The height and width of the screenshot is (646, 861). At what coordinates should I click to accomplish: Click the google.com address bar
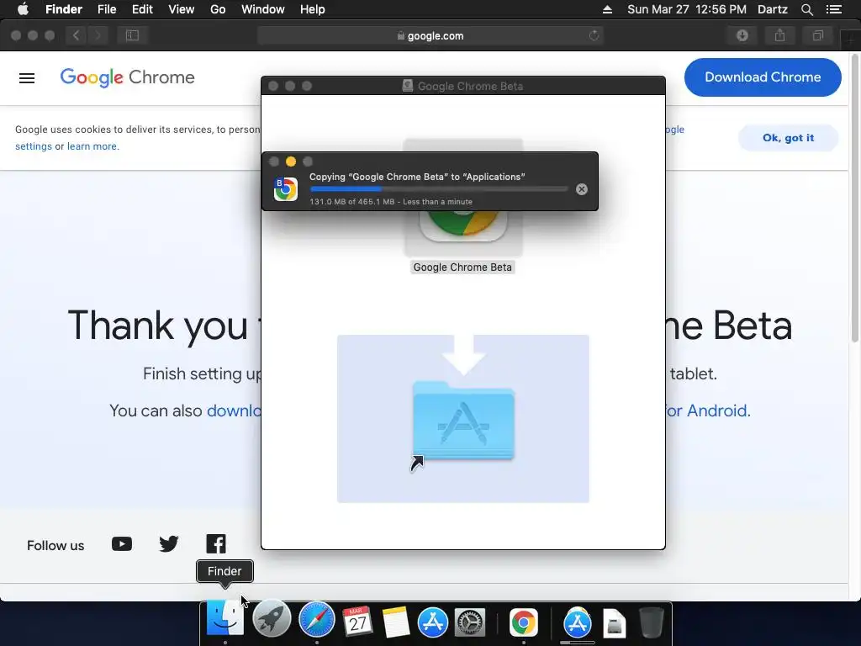[430, 35]
